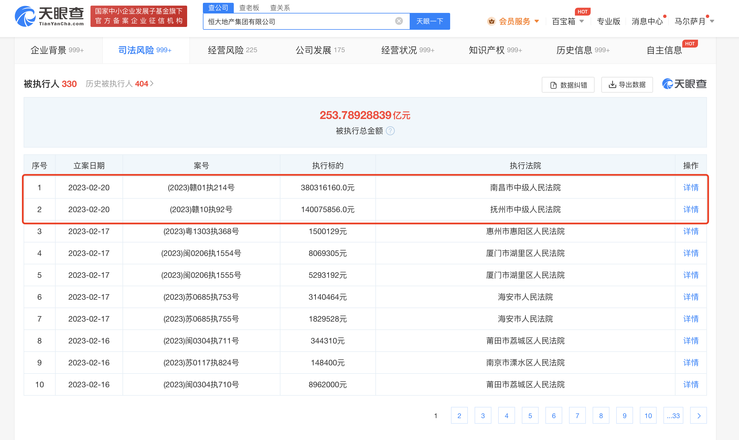Open 详情 for case (2023)赣01执214号
The width and height of the screenshot is (739, 440).
point(691,187)
